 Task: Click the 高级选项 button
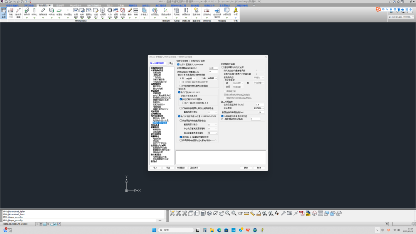pos(194,168)
